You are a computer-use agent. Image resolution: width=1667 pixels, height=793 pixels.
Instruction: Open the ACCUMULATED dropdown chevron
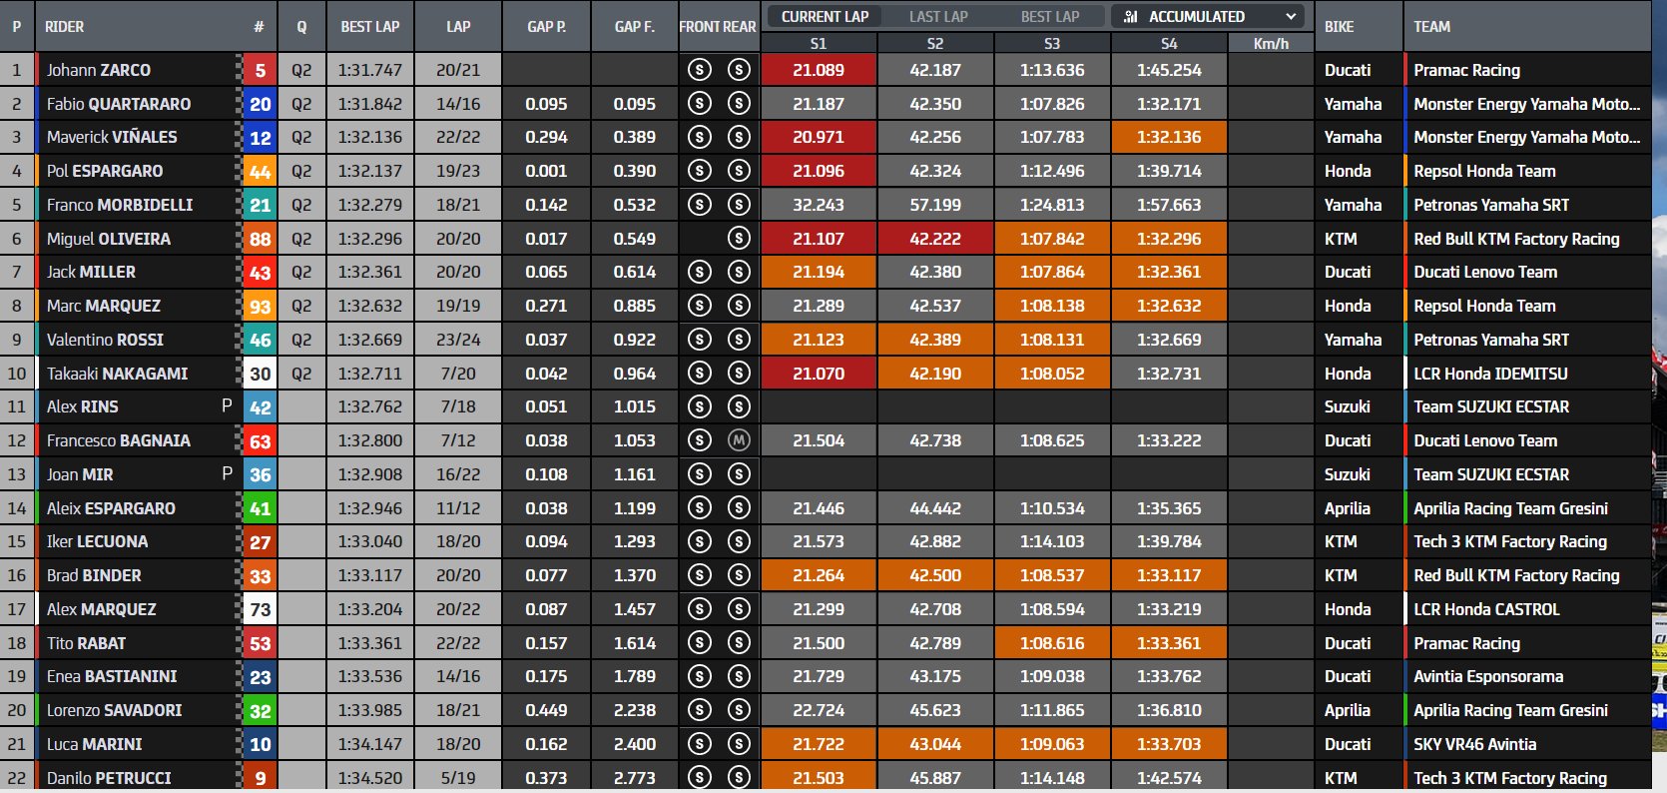click(1291, 16)
